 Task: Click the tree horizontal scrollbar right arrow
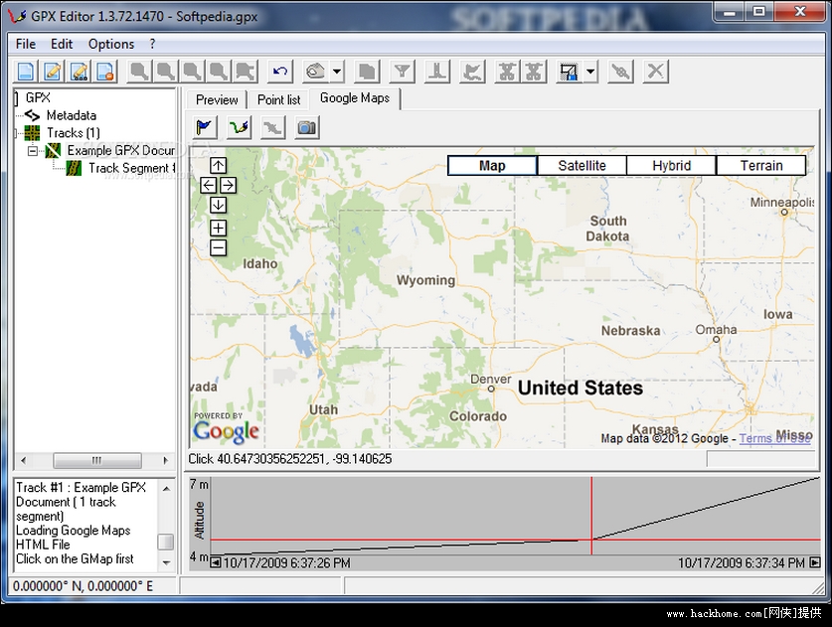click(x=165, y=460)
